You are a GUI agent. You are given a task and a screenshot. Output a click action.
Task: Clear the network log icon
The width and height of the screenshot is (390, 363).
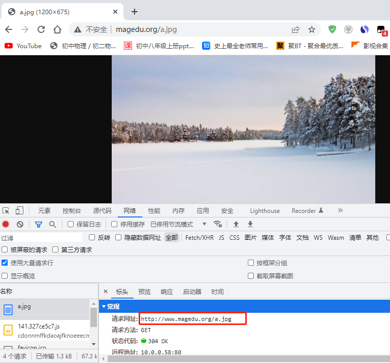(20, 225)
